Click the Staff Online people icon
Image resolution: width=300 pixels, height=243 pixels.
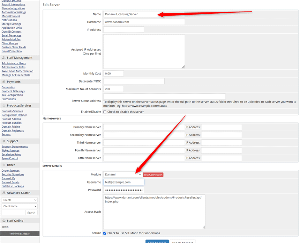[x=4, y=220]
